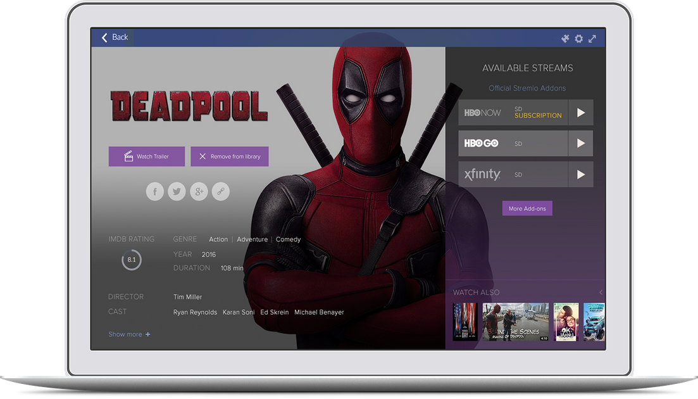698x399 pixels.
Task: Click the Watch Trailer button
Action: point(146,156)
